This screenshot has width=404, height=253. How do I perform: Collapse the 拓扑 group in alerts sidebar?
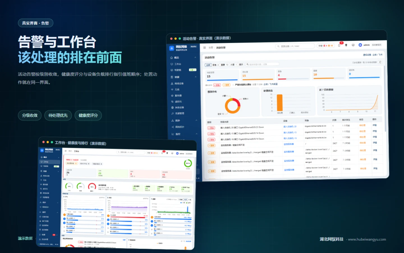click(x=196, y=120)
